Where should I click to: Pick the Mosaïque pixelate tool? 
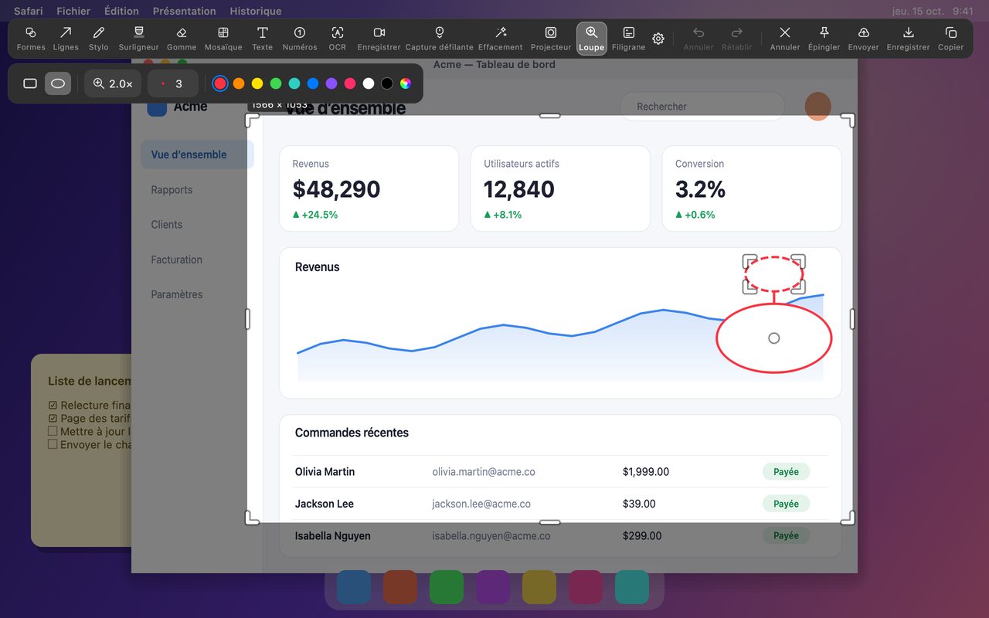pyautogui.click(x=223, y=39)
